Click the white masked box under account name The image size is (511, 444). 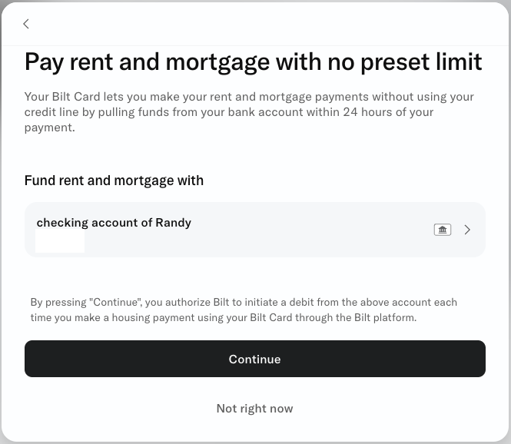(60, 240)
